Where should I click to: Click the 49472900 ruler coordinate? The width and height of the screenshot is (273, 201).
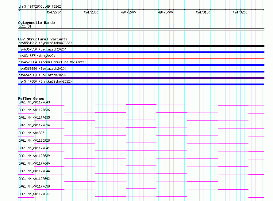click(x=128, y=12)
